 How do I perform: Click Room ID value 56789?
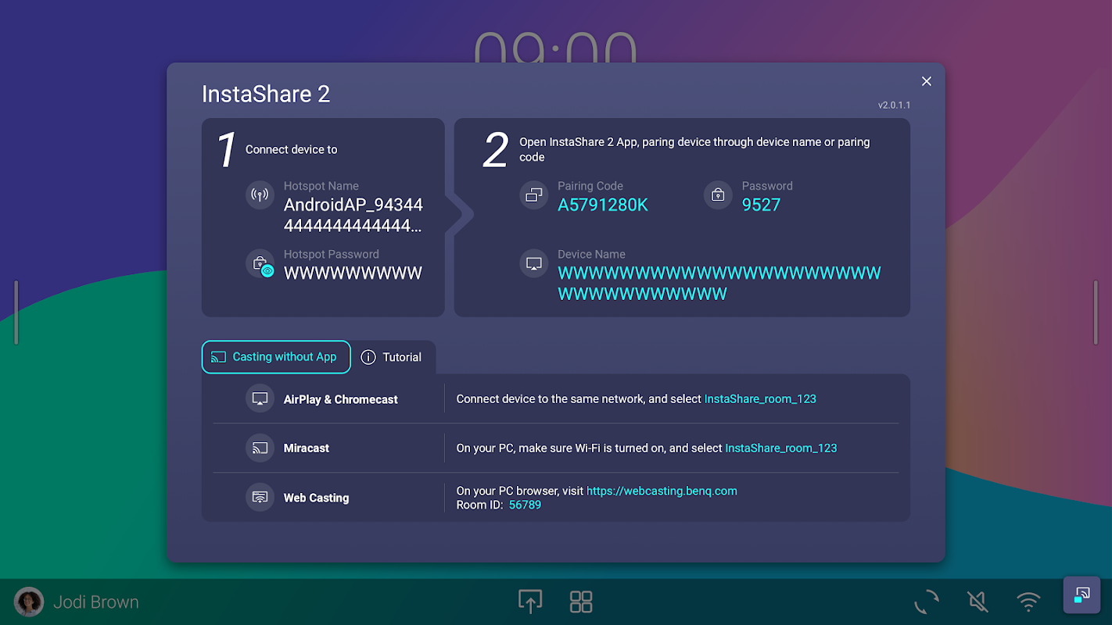pyautogui.click(x=525, y=505)
